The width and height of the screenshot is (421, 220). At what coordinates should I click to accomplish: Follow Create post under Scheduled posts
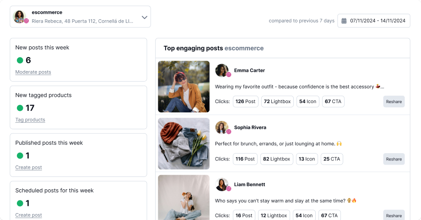tap(28, 215)
